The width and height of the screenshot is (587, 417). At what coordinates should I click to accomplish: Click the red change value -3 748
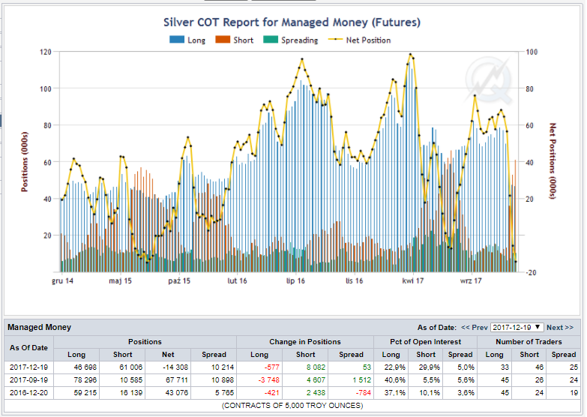(x=269, y=380)
